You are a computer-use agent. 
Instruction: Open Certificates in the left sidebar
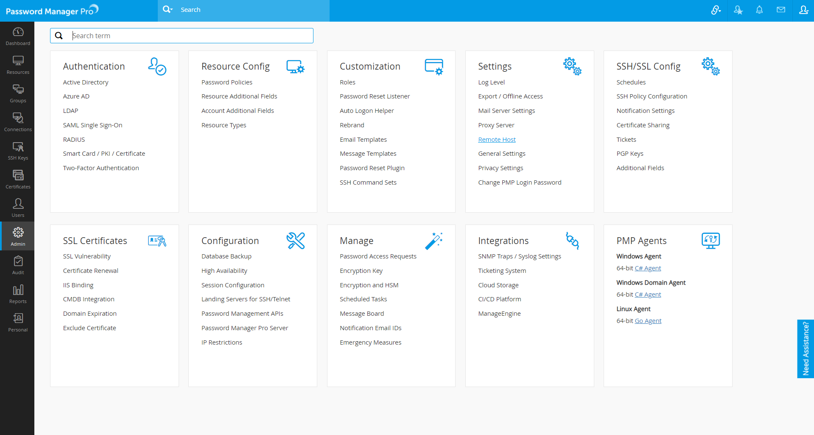coord(18,180)
